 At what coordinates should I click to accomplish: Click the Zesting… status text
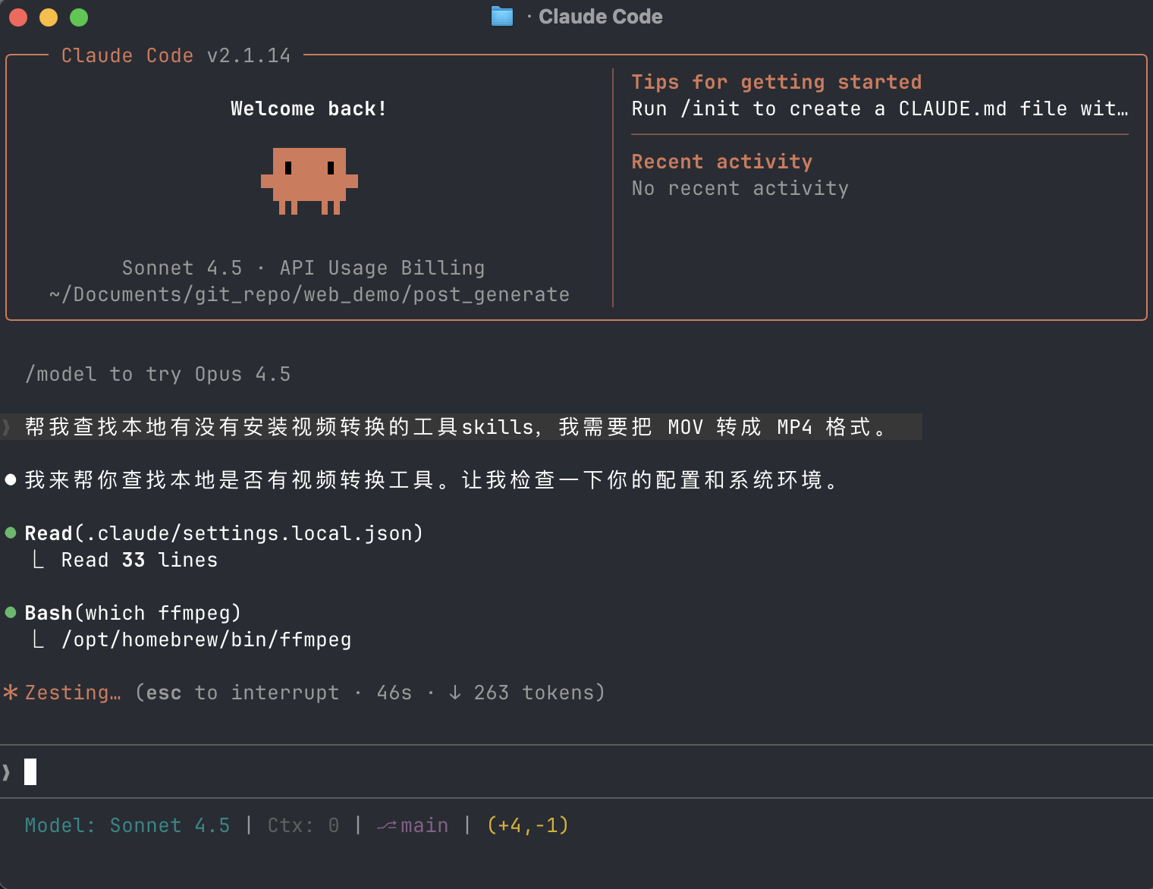click(73, 693)
